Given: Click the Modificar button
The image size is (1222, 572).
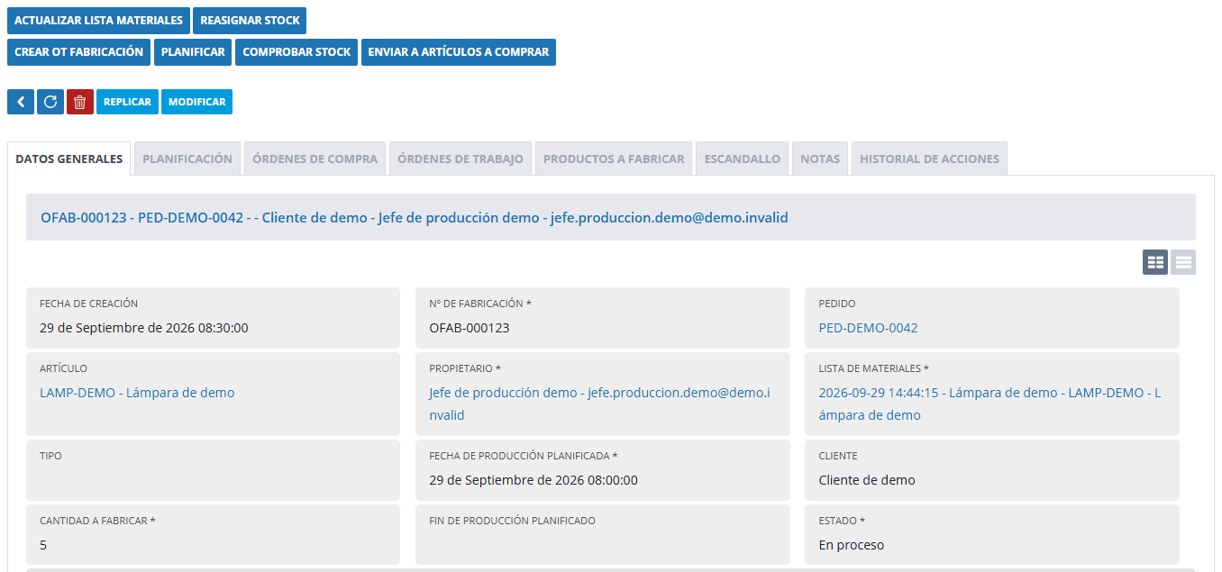Looking at the screenshot, I should [x=196, y=102].
